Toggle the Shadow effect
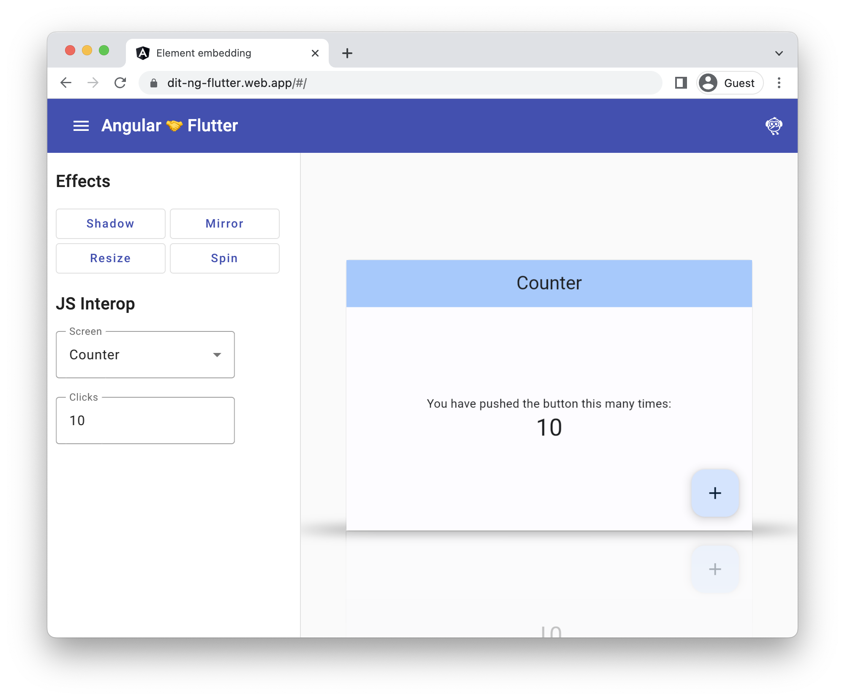The height and width of the screenshot is (700, 845). [x=111, y=224]
